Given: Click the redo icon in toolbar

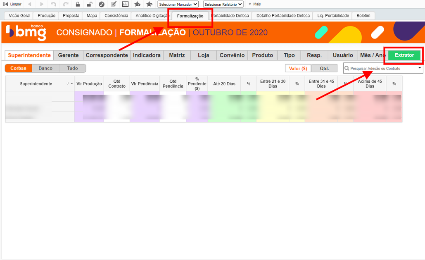Looking at the screenshot, I should point(66,4).
